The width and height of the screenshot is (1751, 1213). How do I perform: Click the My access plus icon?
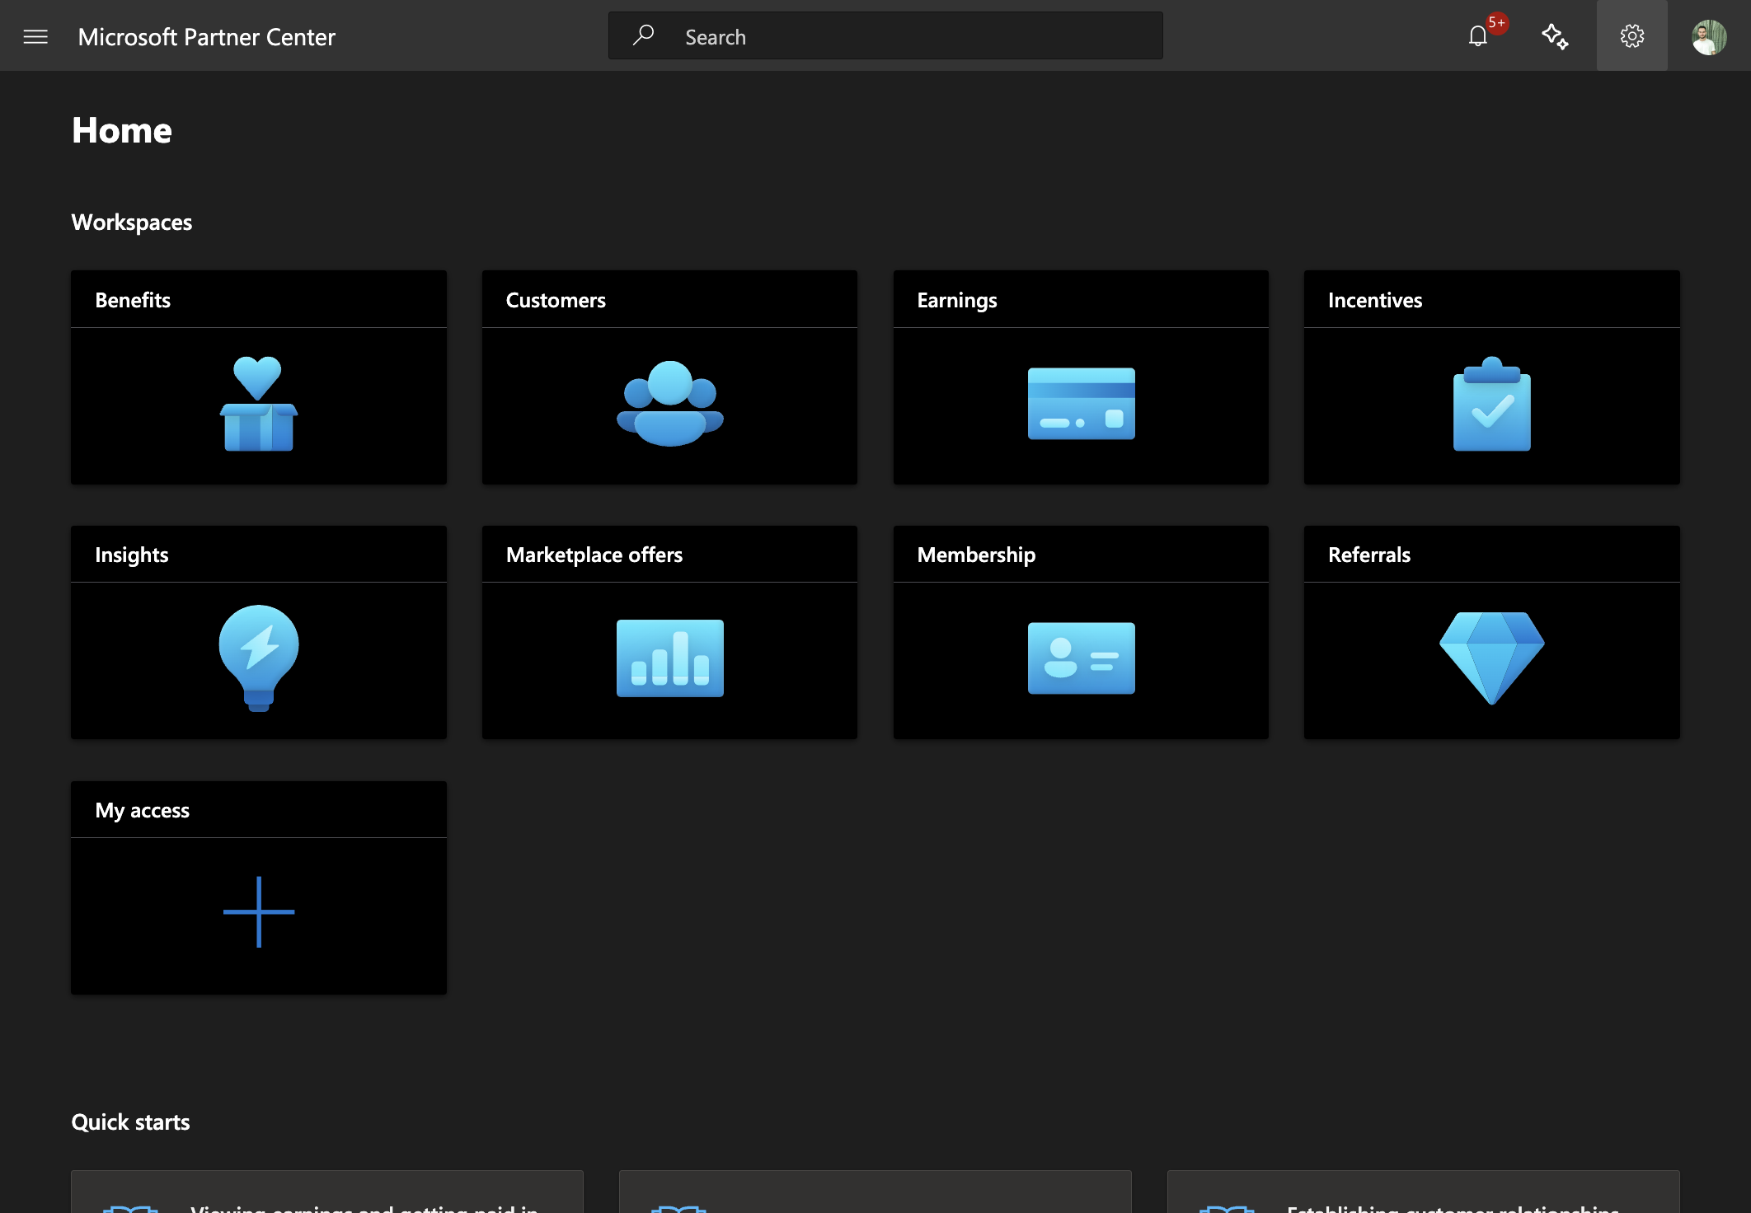(x=258, y=912)
